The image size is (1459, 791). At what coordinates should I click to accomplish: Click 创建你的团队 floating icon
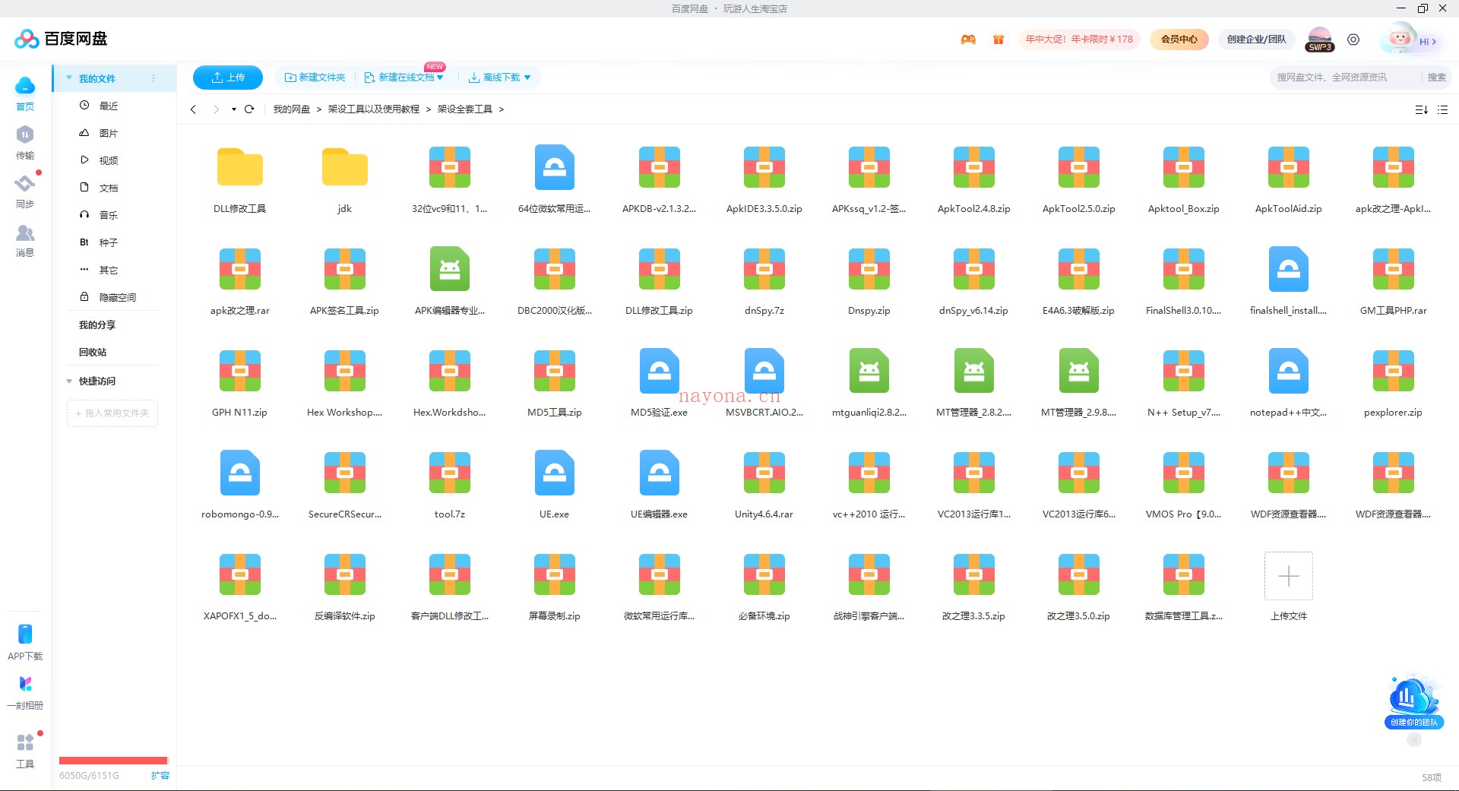tap(1413, 701)
